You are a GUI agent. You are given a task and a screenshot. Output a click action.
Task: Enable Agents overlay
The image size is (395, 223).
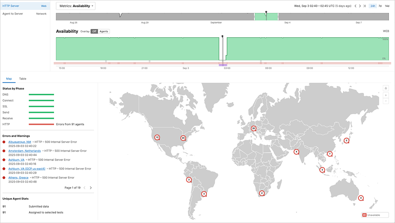click(104, 31)
